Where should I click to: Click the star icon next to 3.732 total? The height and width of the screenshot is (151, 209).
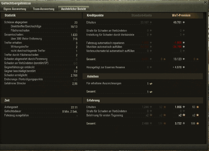point(184,123)
